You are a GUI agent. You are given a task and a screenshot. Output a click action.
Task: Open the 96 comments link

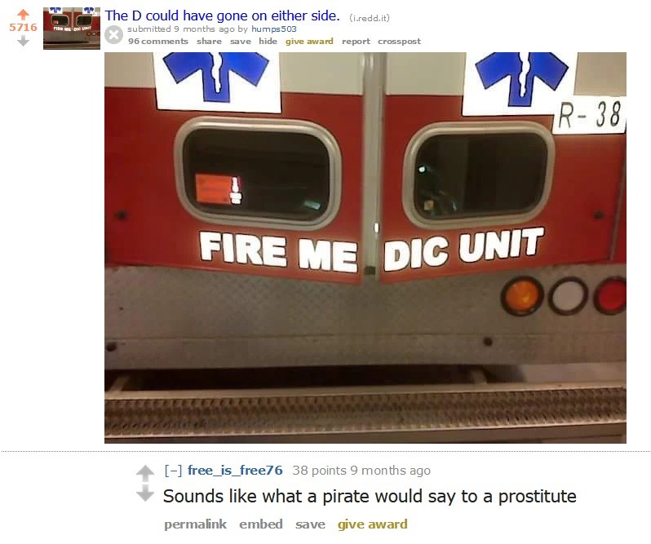coord(158,41)
